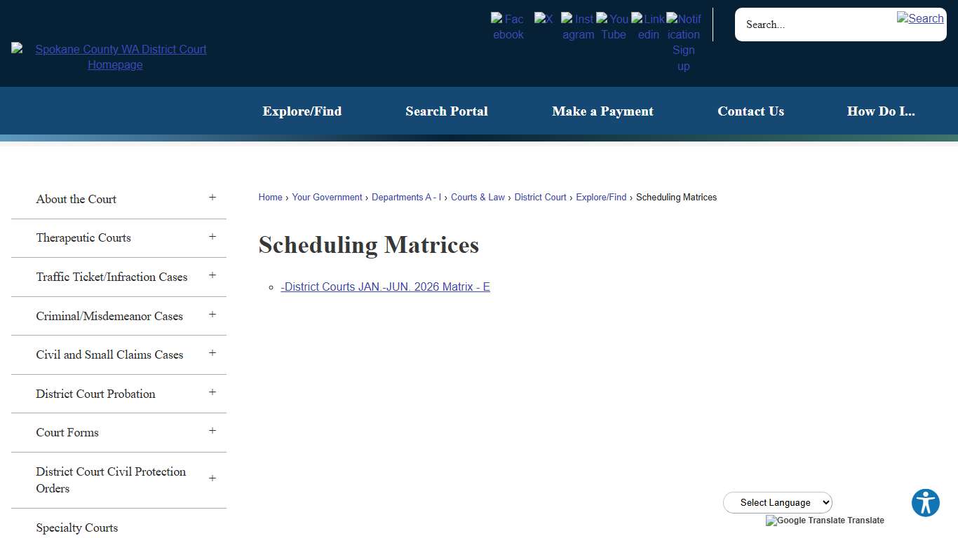
Task: Open the accessibility options icon
Action: click(925, 502)
